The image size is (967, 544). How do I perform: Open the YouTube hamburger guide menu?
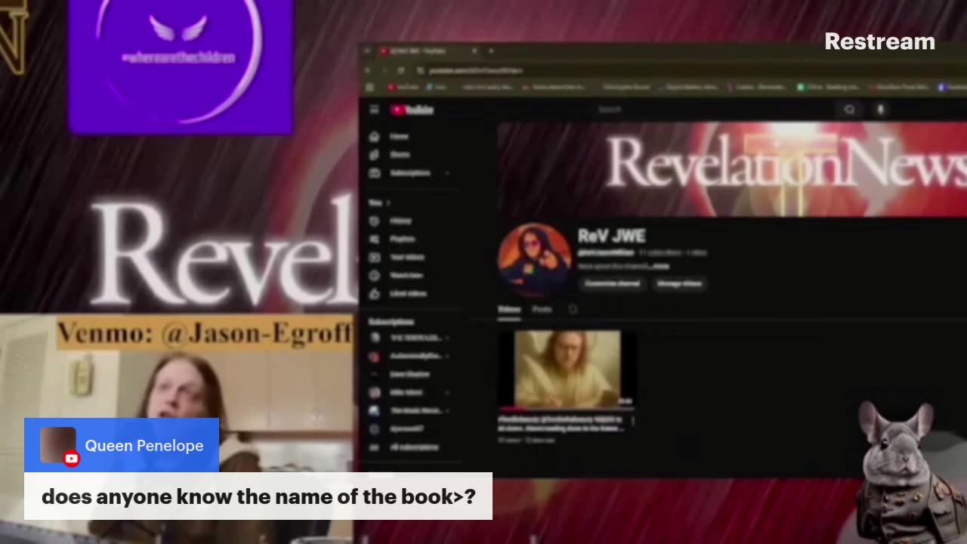(374, 110)
